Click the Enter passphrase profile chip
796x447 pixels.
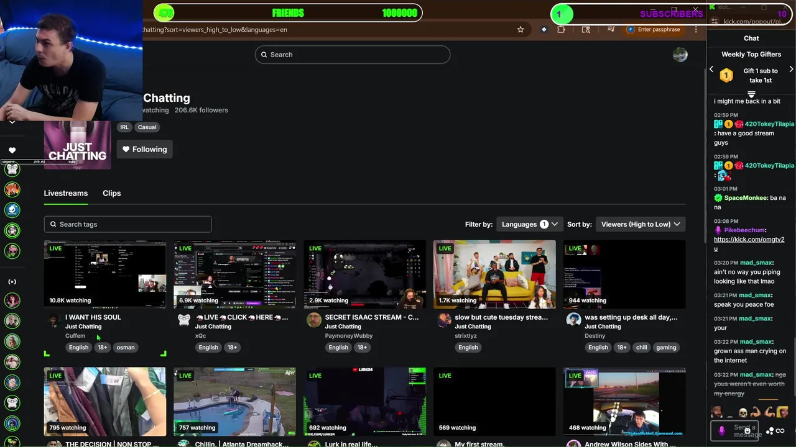point(654,29)
